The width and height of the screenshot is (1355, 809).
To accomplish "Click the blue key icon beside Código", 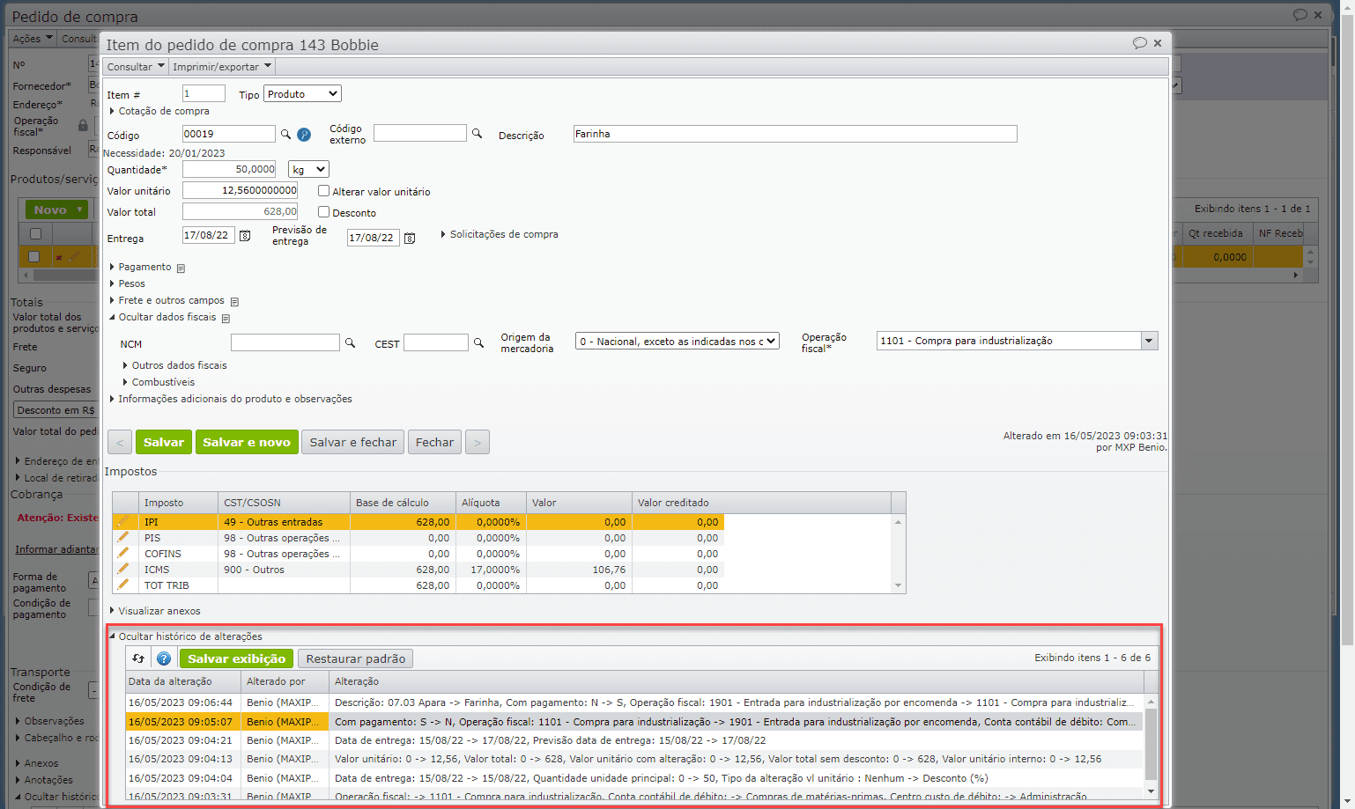I will click(x=304, y=135).
